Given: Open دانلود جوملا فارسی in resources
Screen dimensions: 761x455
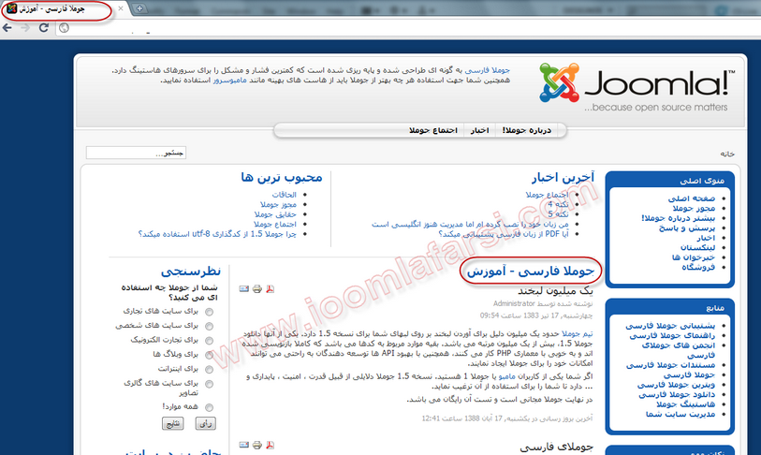Looking at the screenshot, I should [x=677, y=394].
